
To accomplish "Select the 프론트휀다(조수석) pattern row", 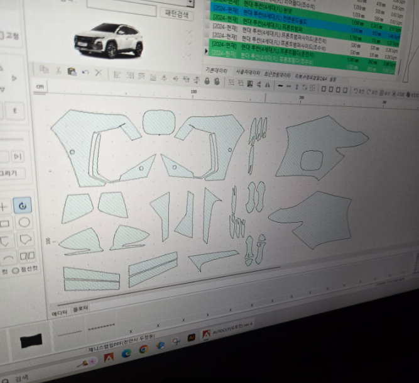I will click(301, 62).
